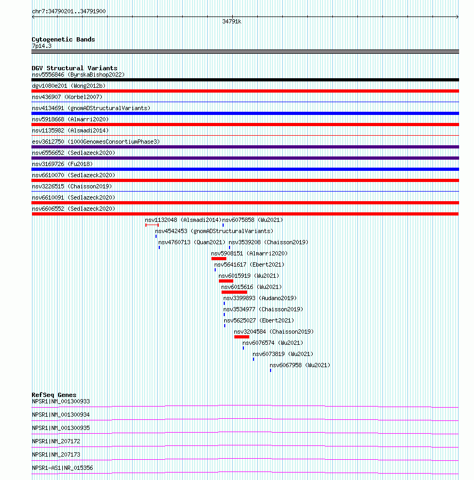
Task: Select NPSR1|NM_207173 gene label
Action: [56, 455]
